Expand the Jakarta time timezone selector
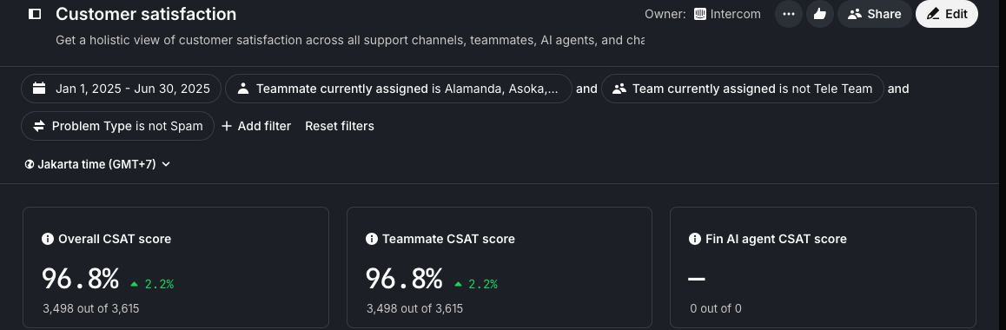 (x=97, y=164)
